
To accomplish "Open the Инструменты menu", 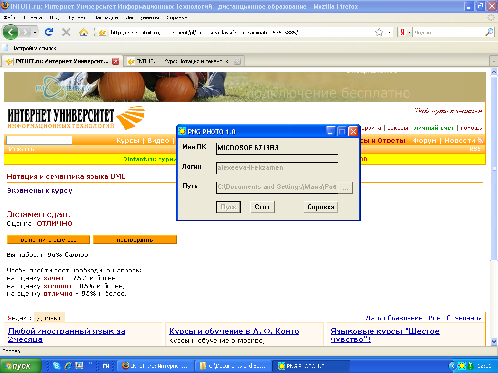I will click(x=142, y=18).
